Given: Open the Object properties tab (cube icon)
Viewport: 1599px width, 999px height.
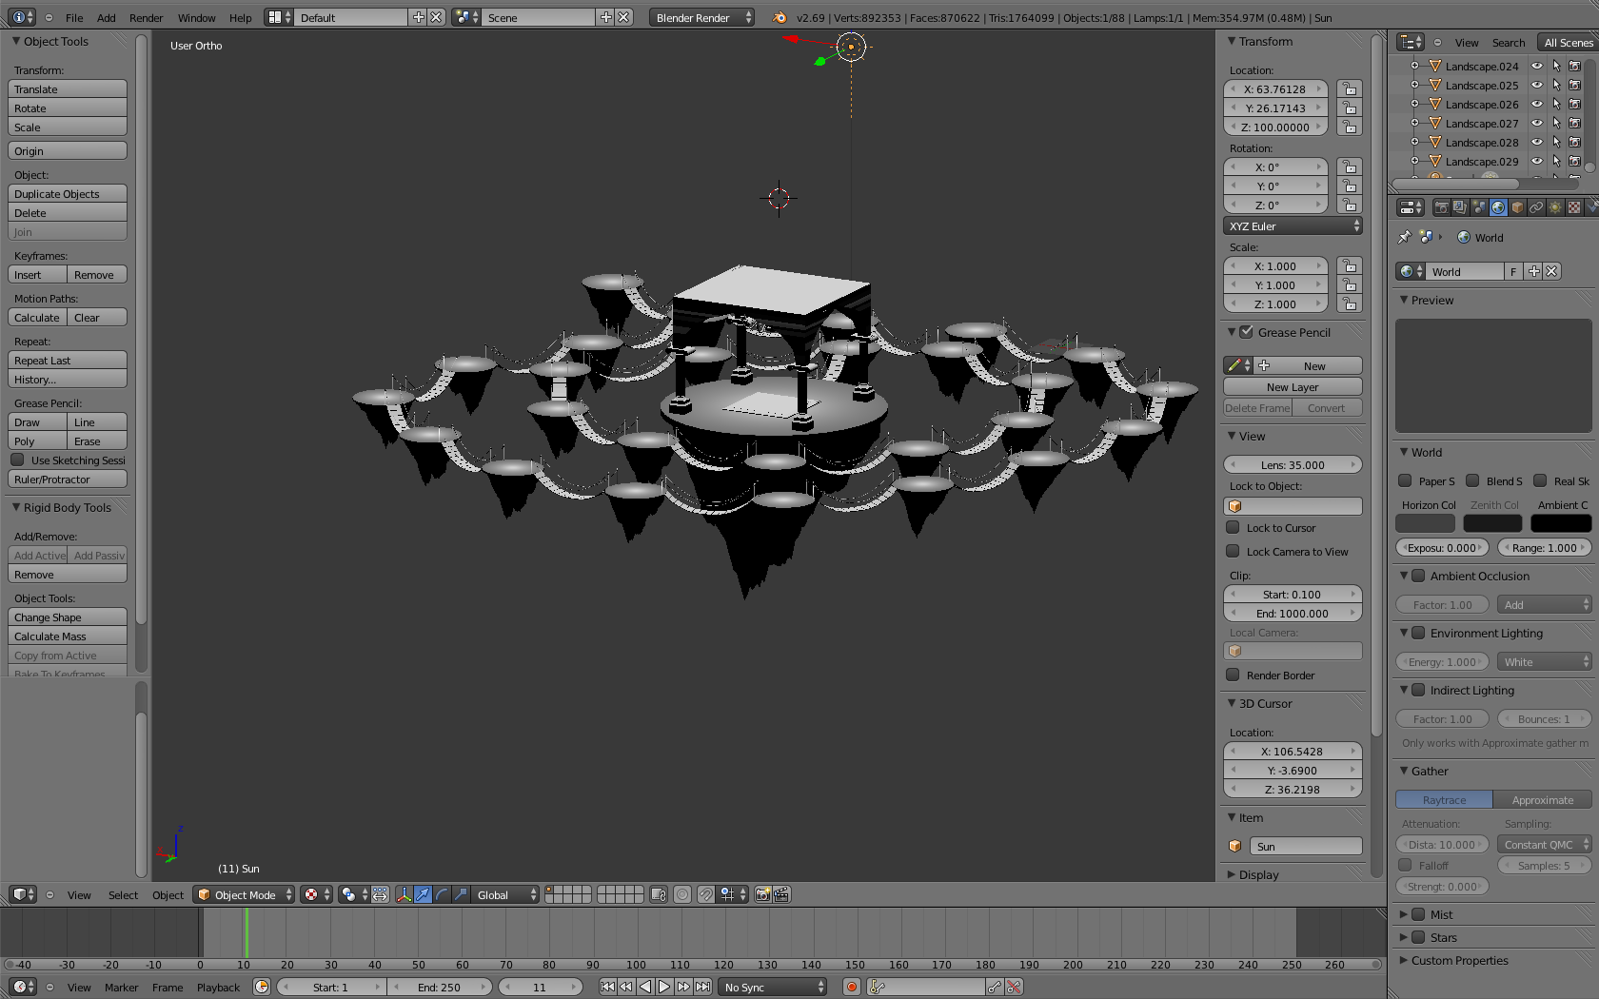Looking at the screenshot, I should click(x=1517, y=207).
